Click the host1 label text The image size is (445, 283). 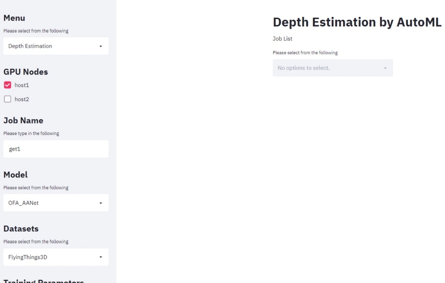pyautogui.click(x=22, y=85)
